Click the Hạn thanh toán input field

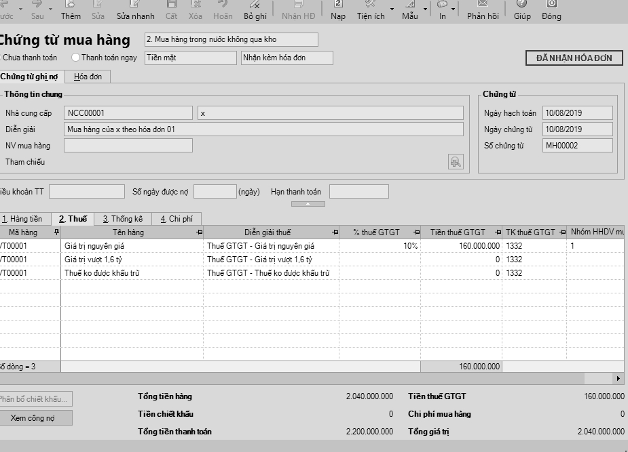click(x=358, y=192)
